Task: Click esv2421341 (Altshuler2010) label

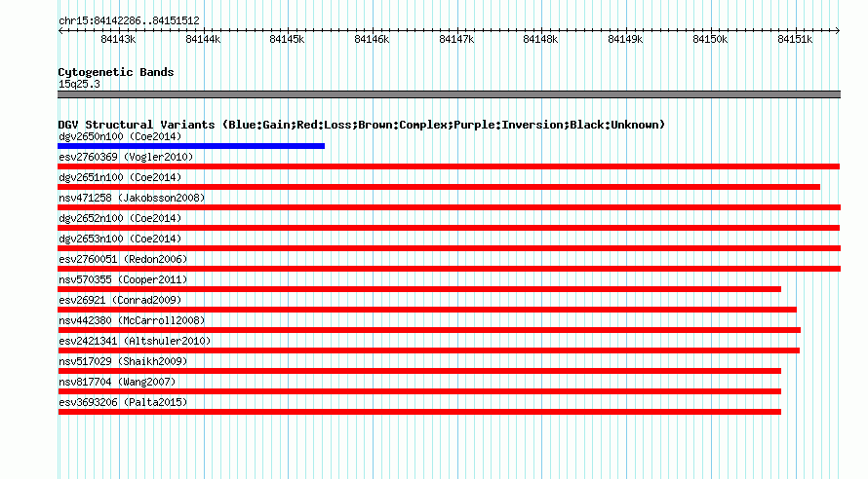Action: (135, 341)
